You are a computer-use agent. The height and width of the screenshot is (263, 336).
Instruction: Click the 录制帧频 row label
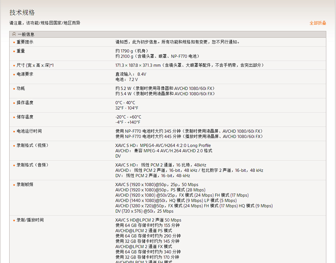pos(25,185)
